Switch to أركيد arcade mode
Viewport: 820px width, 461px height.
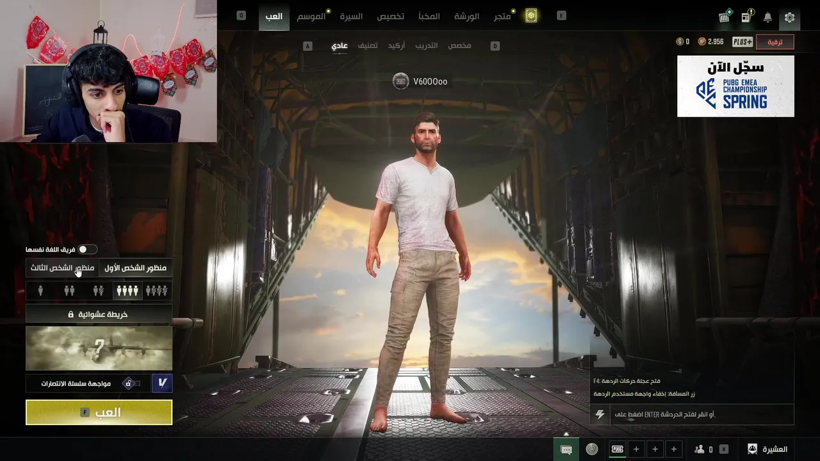(x=396, y=45)
